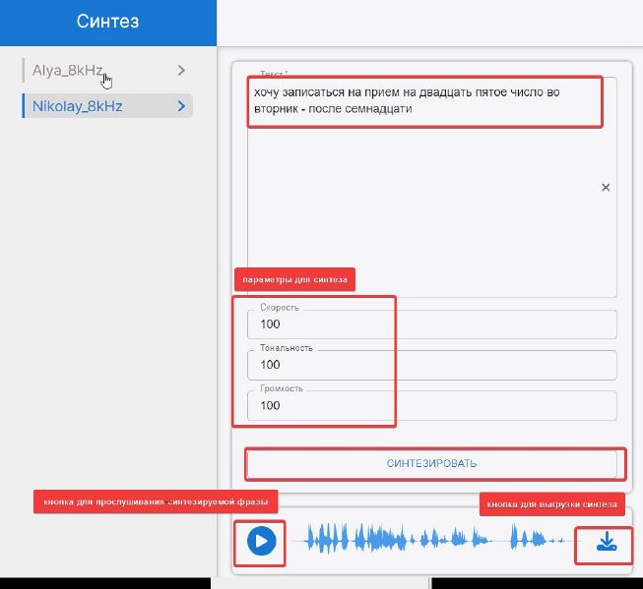Click into the Громкость field
This screenshot has width=643, height=589.
431,405
